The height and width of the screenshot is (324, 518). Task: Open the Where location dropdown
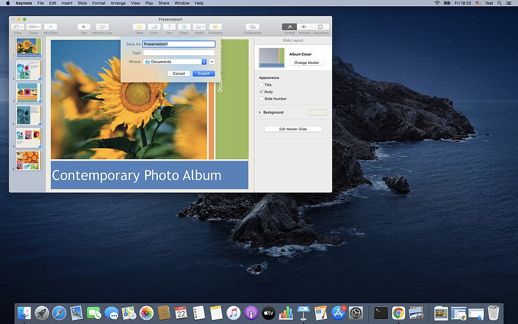(x=175, y=62)
